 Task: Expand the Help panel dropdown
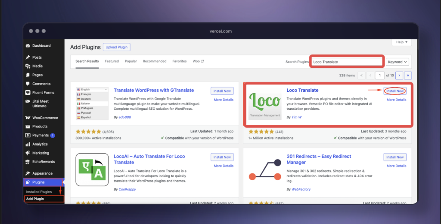(x=402, y=42)
